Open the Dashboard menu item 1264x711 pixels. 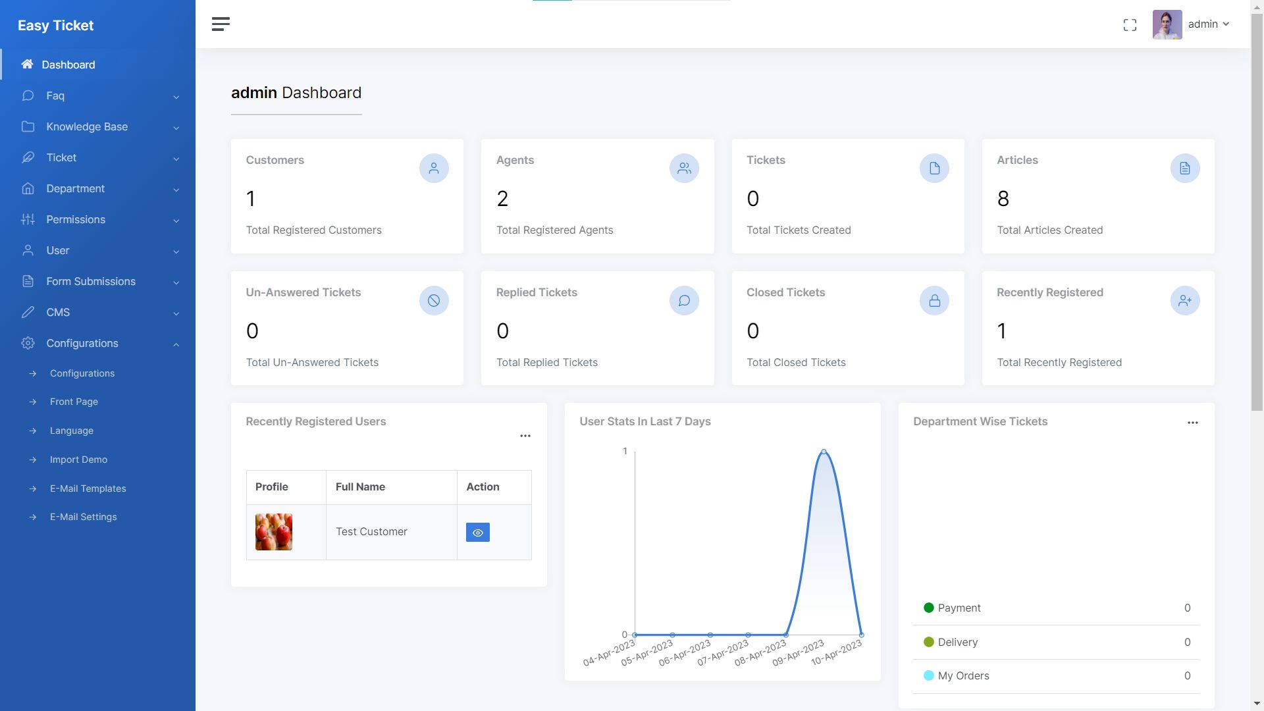[x=97, y=65]
